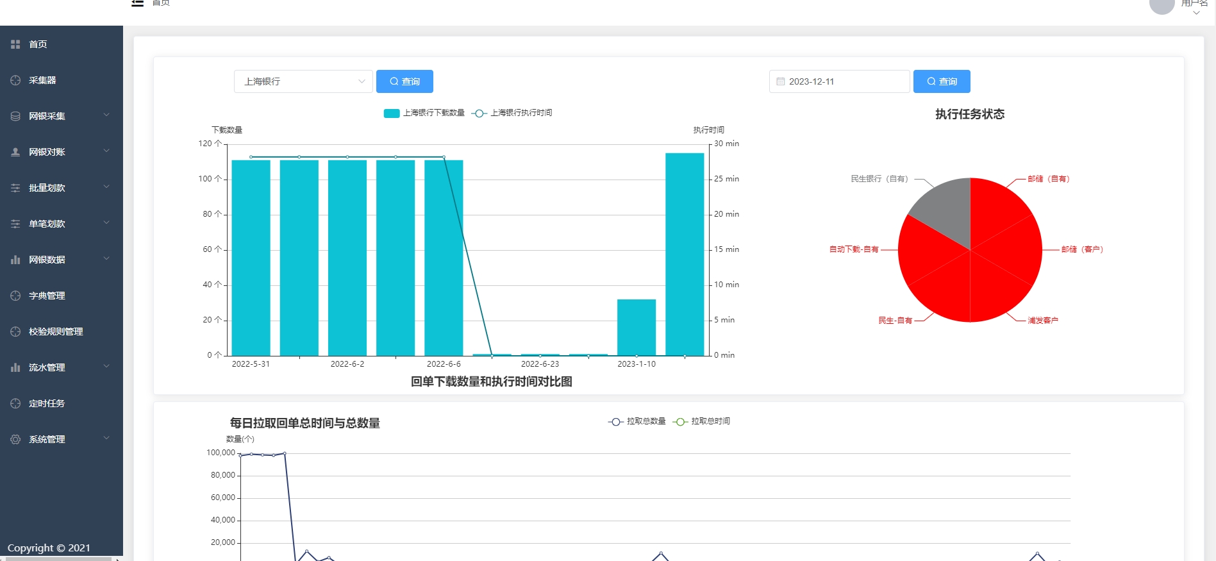Expand the 流水管理 submenu arrow
The height and width of the screenshot is (561, 1216).
(x=106, y=367)
